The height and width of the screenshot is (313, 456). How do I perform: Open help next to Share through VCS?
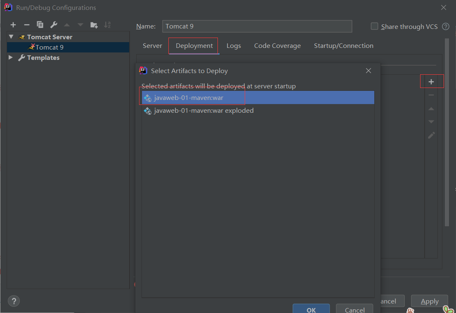point(446,26)
